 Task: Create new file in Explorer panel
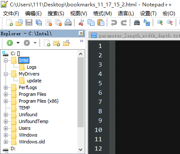[47, 43]
